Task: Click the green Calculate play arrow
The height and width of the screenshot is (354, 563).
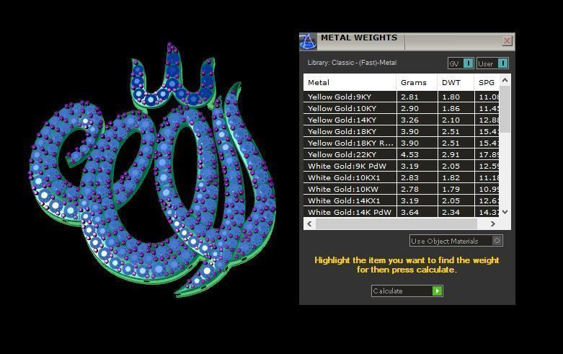Action: click(x=437, y=291)
